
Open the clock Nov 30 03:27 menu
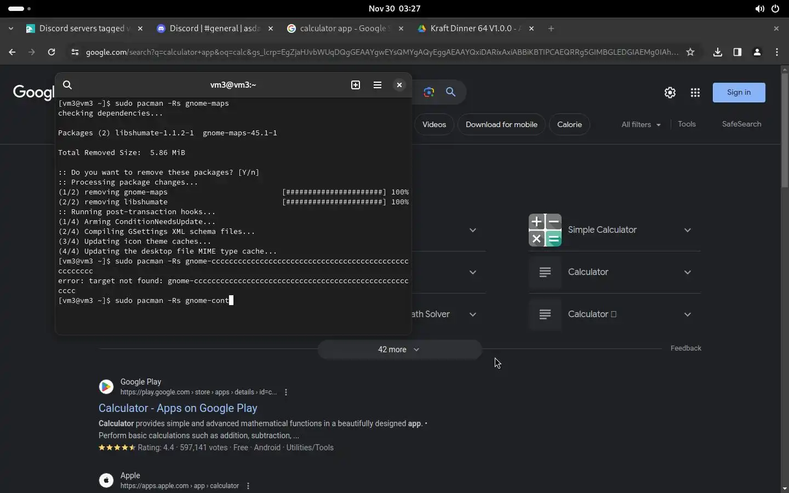[395, 9]
